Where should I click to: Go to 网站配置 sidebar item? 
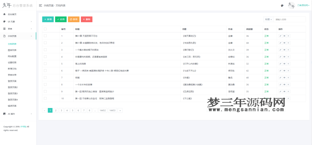[x=12, y=56]
